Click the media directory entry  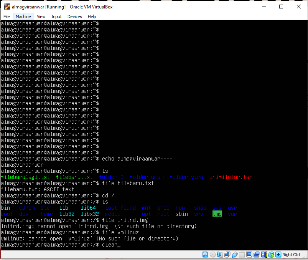point(113,214)
